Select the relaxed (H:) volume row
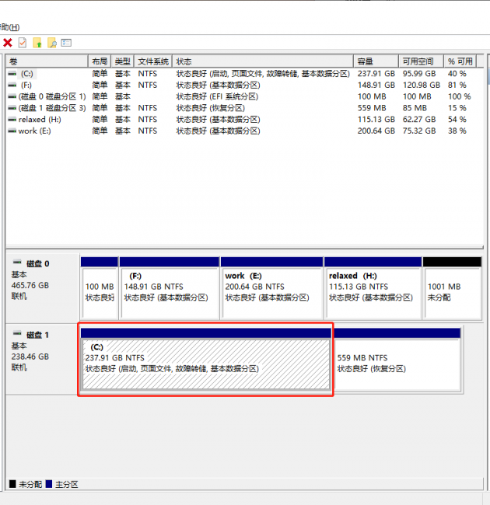The image size is (490, 505). coord(244,120)
